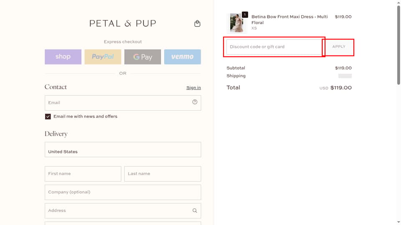Click the Sign in link
Image resolution: width=401 pixels, height=225 pixels.
pos(193,88)
